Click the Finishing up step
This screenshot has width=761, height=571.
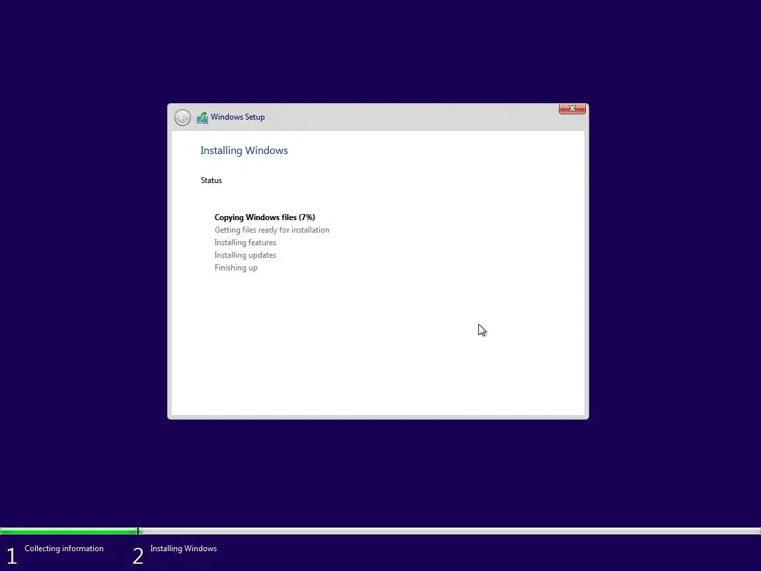tap(236, 268)
